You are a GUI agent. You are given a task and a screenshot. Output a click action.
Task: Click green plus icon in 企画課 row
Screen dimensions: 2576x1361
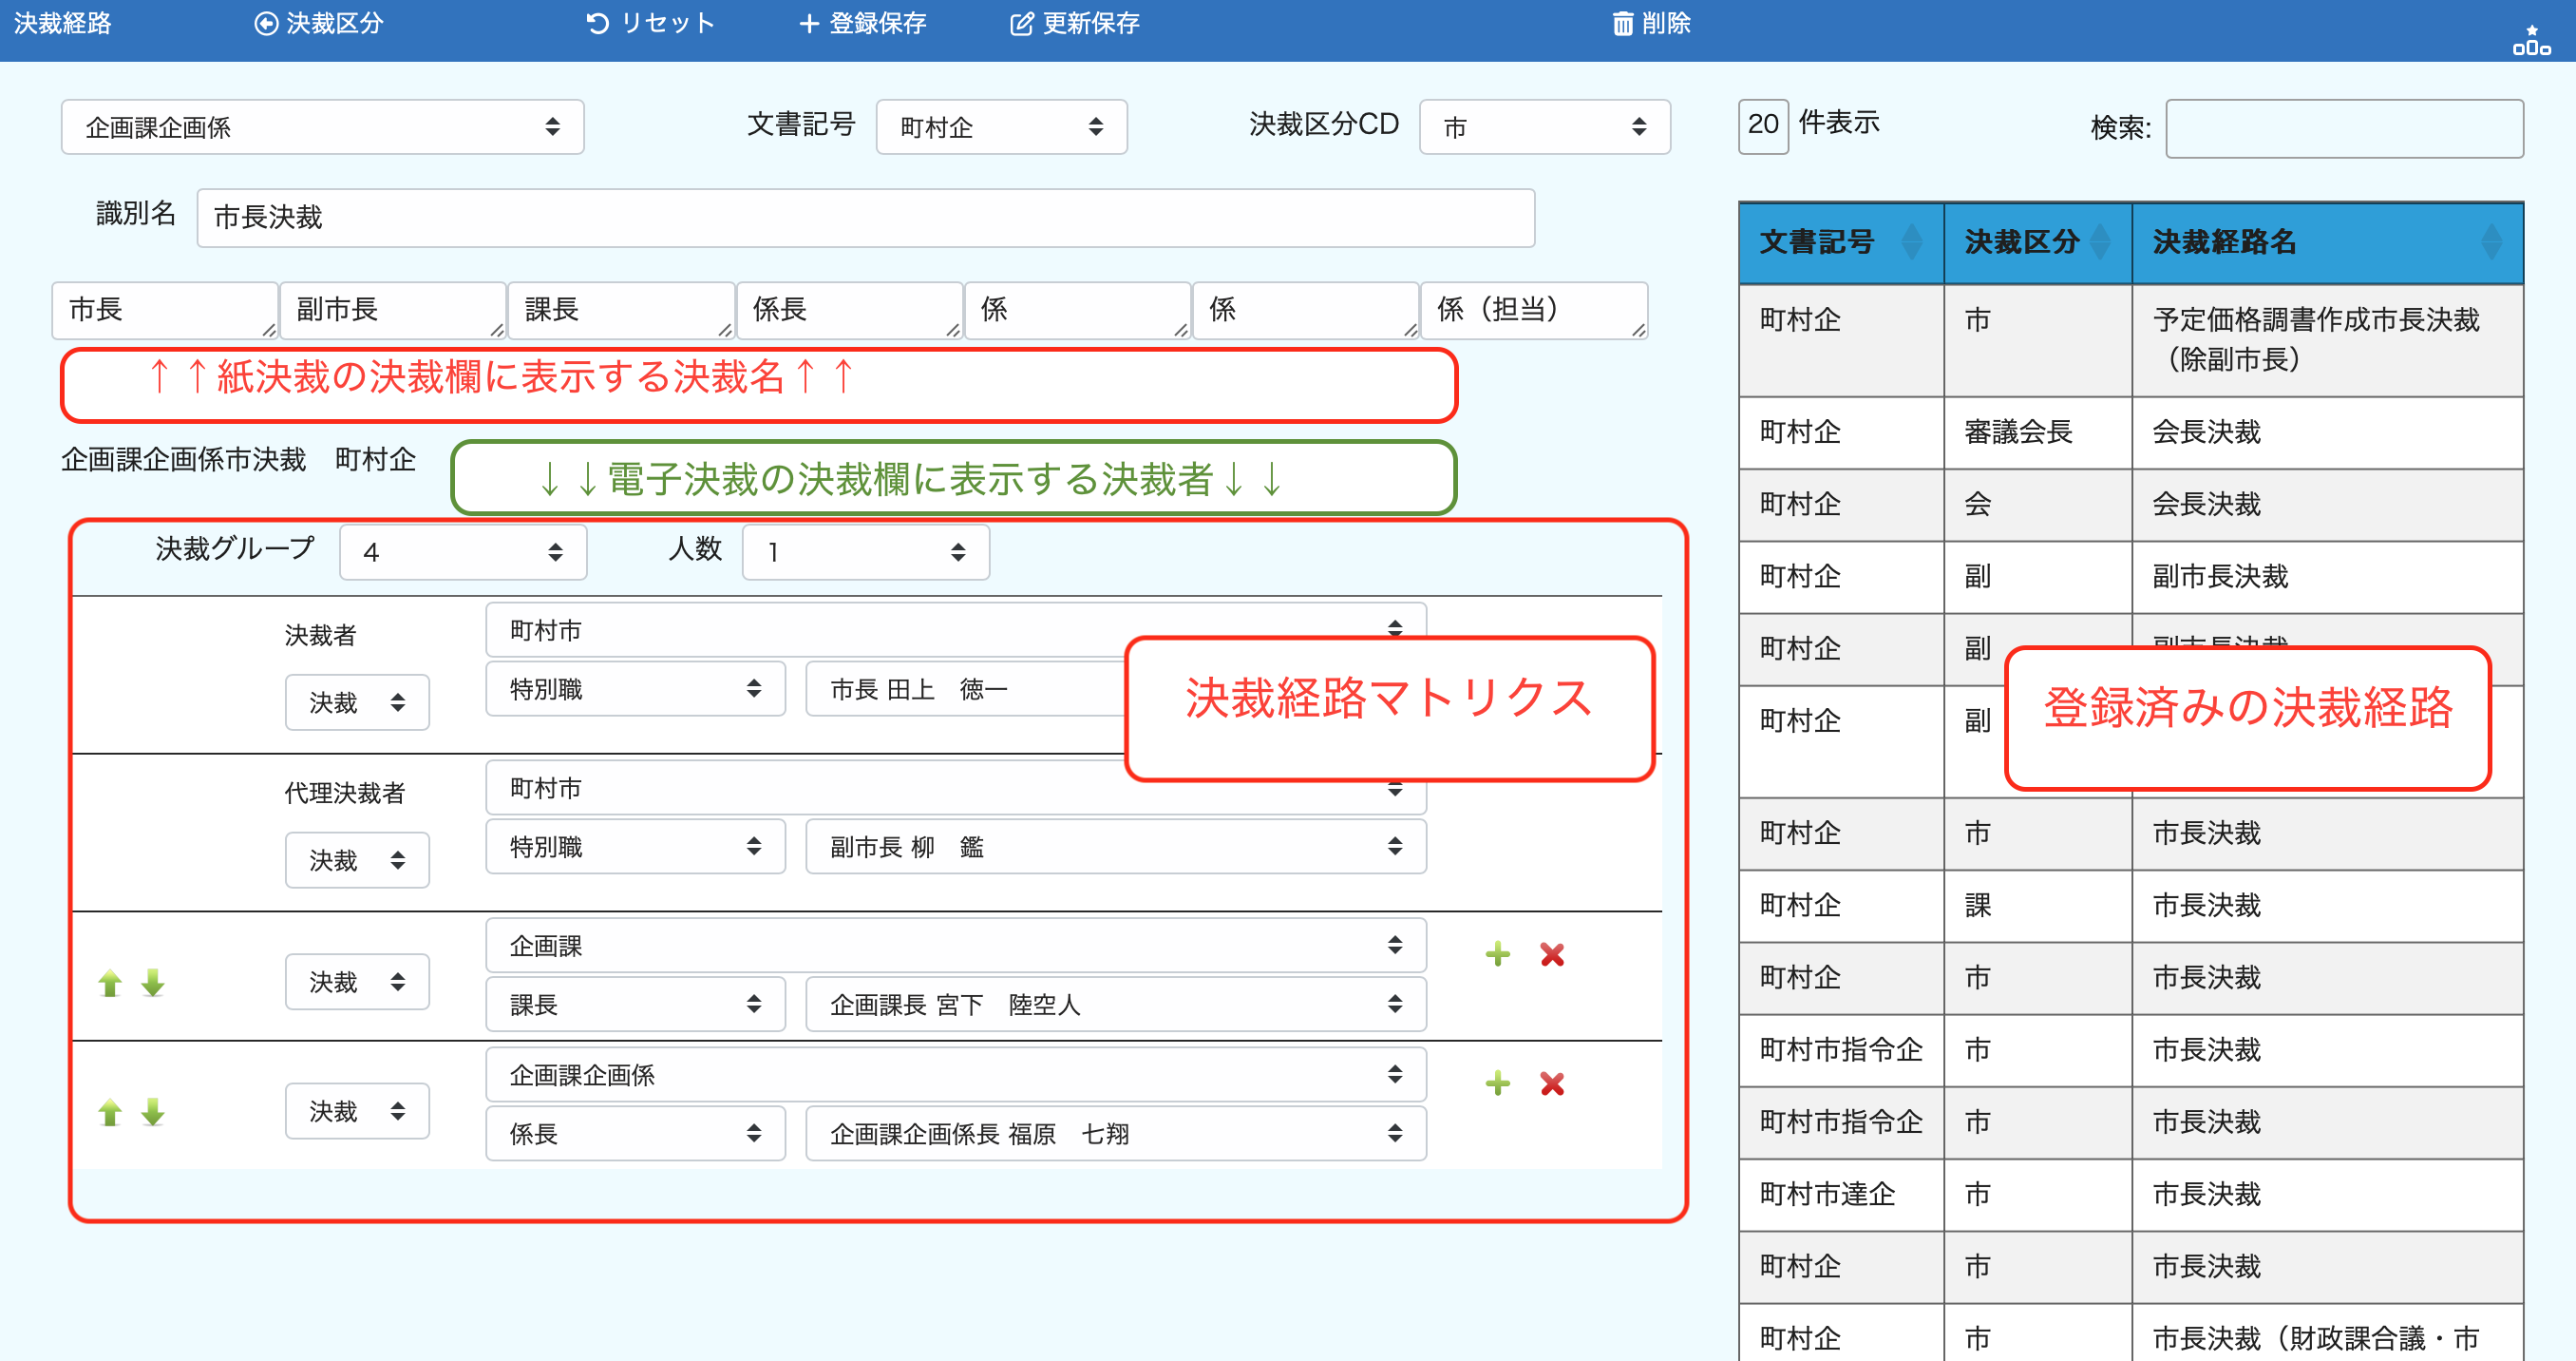pyautogui.click(x=1497, y=953)
